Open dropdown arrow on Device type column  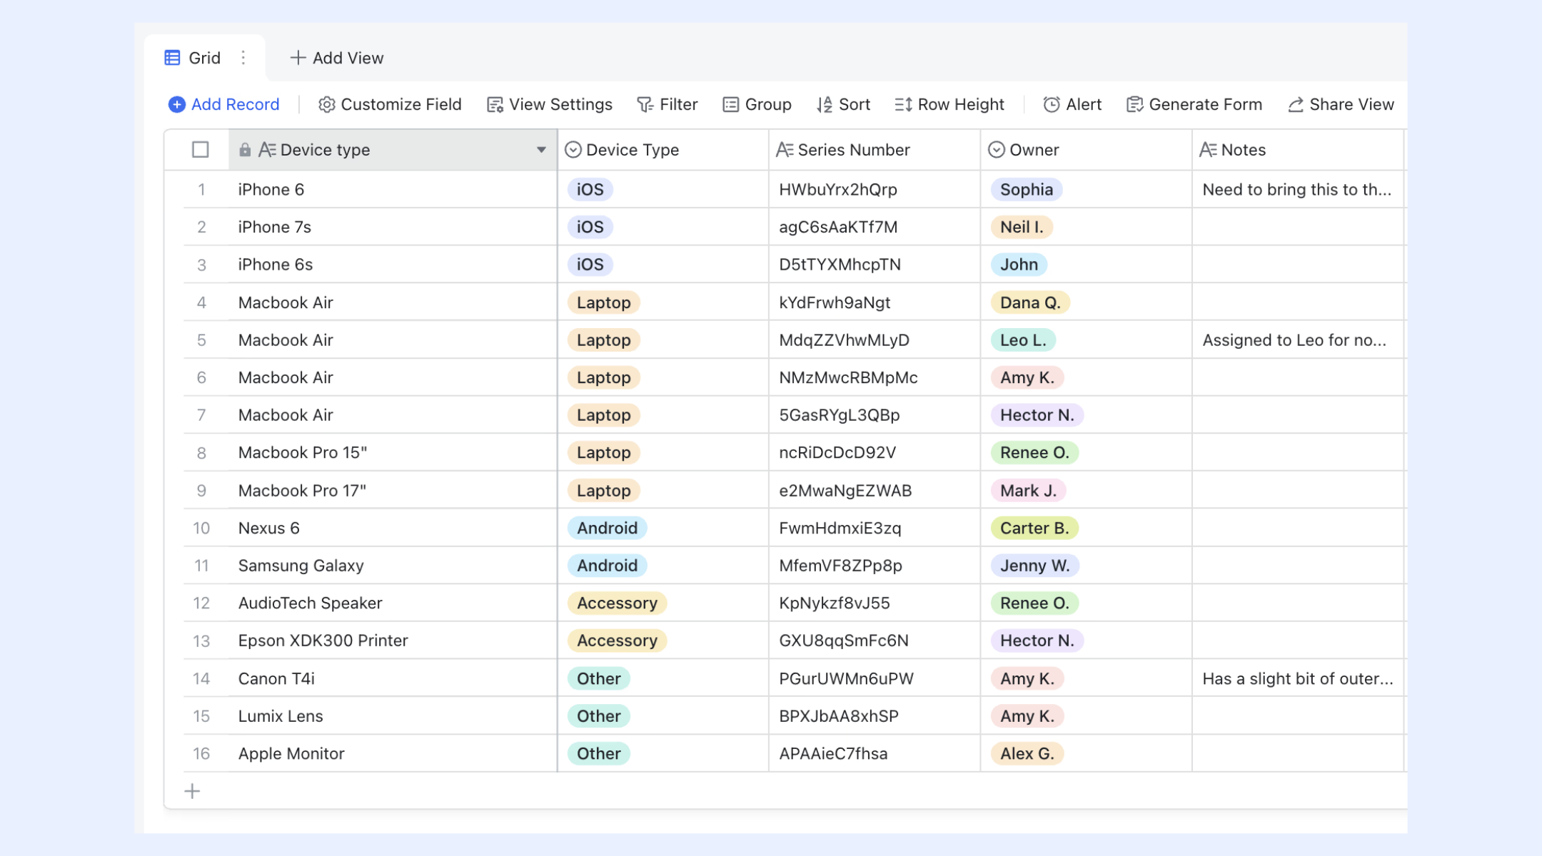point(541,150)
